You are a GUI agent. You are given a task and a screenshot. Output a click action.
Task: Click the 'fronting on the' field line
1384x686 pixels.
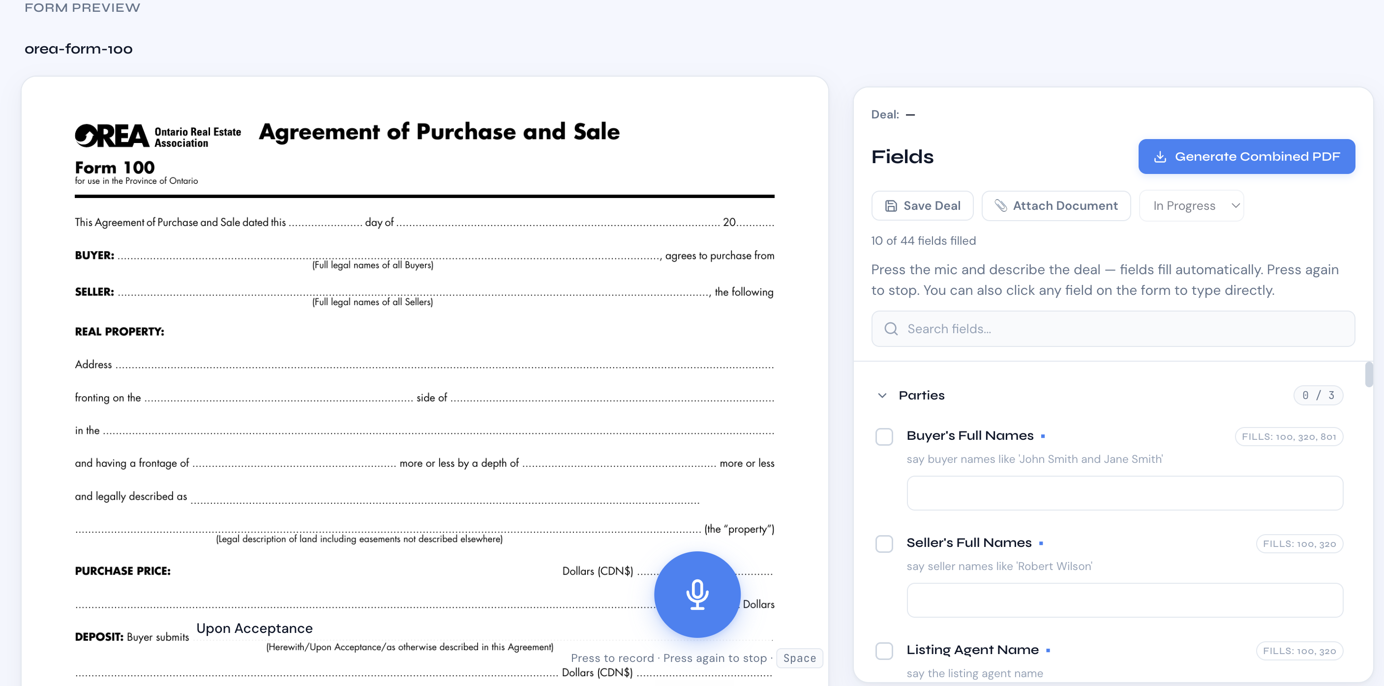point(278,398)
